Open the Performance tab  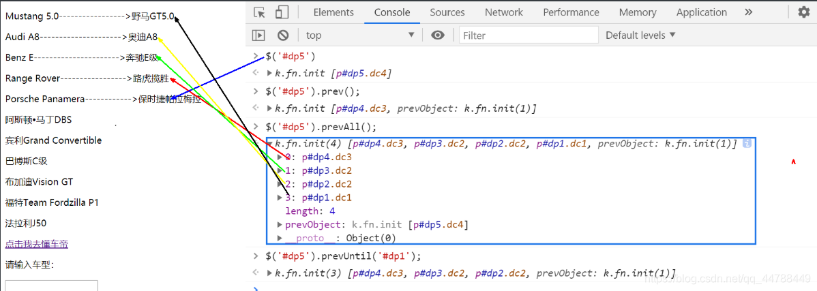pos(571,12)
